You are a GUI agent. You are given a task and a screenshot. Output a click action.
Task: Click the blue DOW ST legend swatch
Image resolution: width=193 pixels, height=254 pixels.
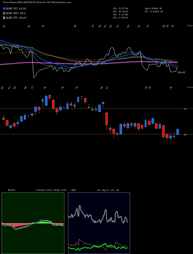pos(4,8)
